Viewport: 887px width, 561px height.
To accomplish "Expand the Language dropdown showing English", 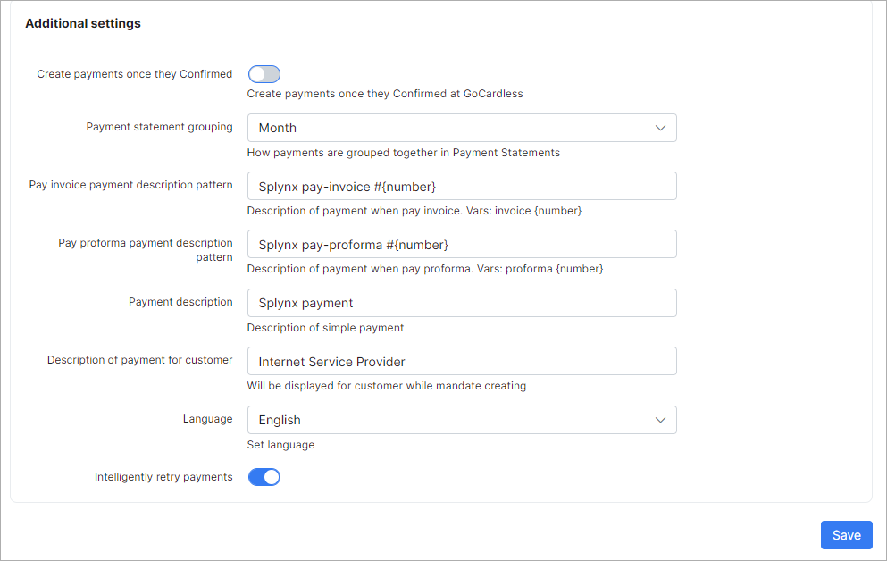I will click(x=461, y=420).
